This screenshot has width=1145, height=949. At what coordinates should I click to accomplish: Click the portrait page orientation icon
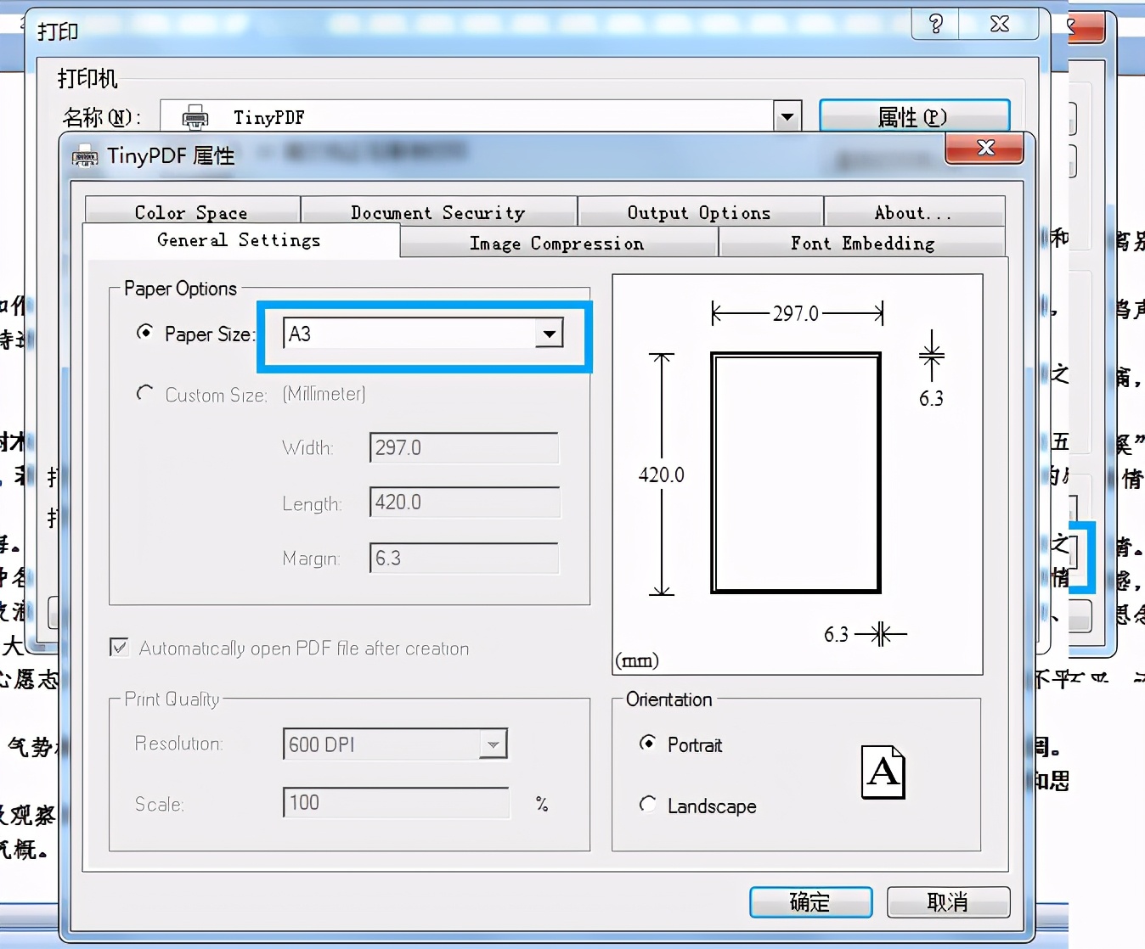point(883,772)
